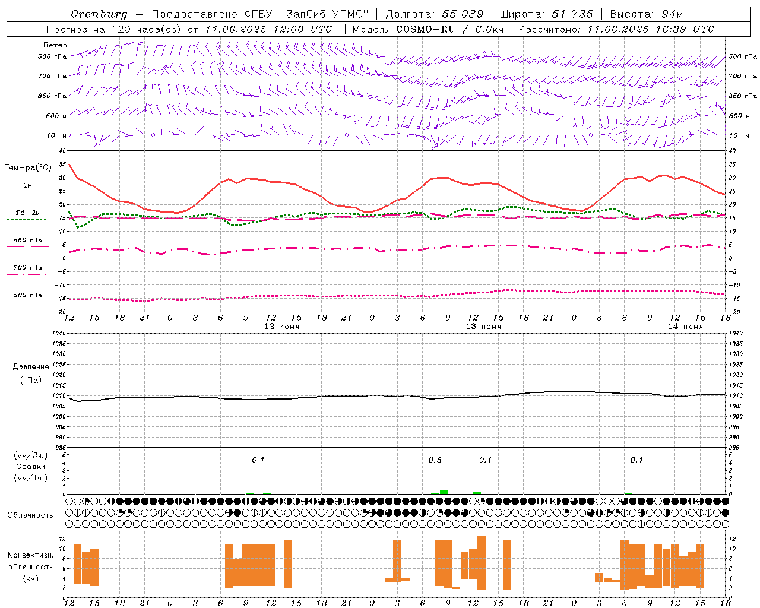
Task: Click the '13 июня' date label
Action: (483, 327)
